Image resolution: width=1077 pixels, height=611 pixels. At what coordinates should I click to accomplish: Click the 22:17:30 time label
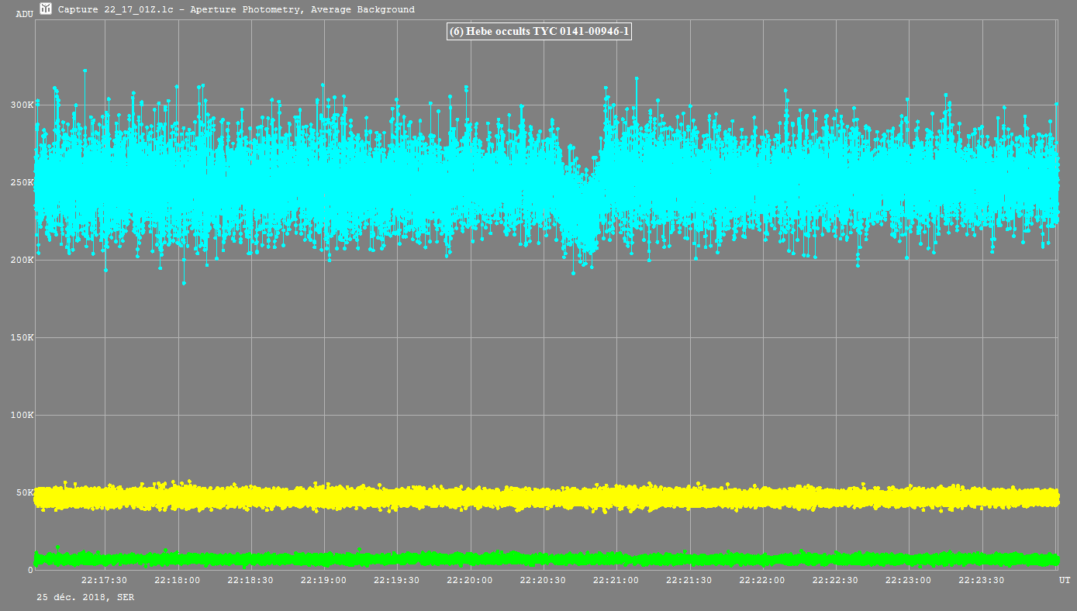click(x=104, y=580)
